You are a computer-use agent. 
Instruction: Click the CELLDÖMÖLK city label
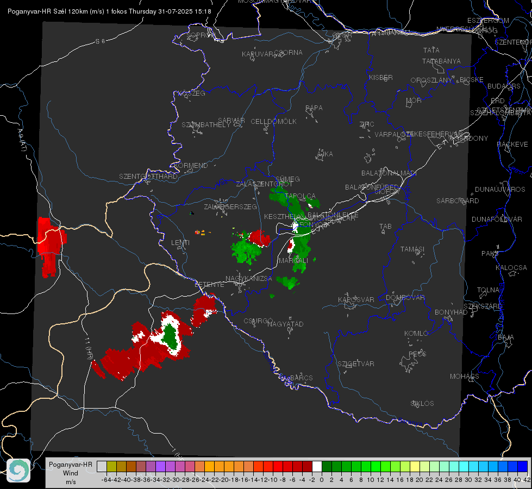(273, 121)
